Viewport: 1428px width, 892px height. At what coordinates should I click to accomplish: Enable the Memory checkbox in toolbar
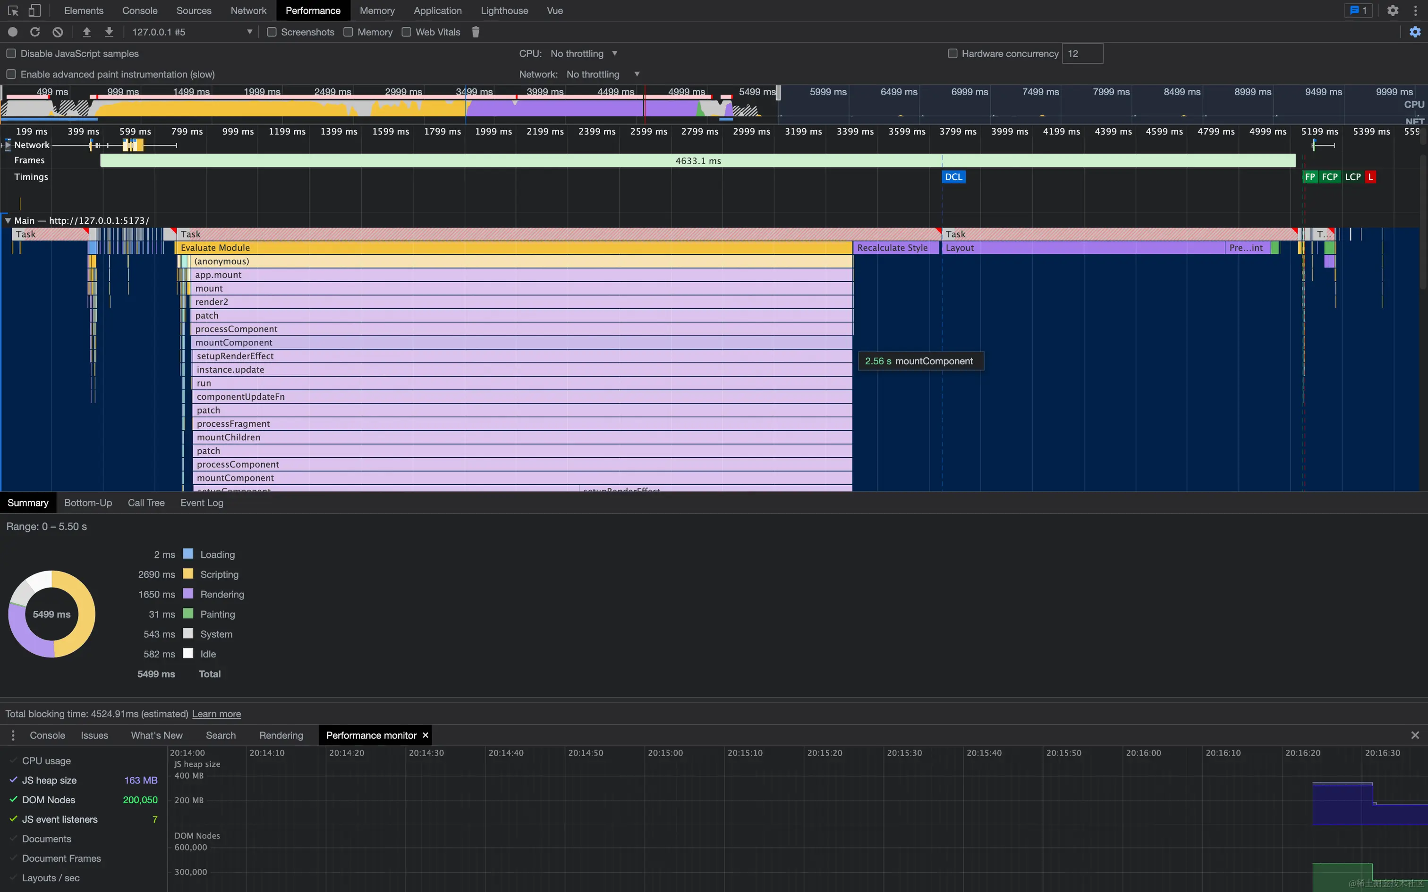(348, 32)
